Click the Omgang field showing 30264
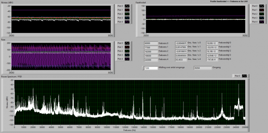Screen dimensions: 268x133 pyautogui.click(x=203, y=68)
